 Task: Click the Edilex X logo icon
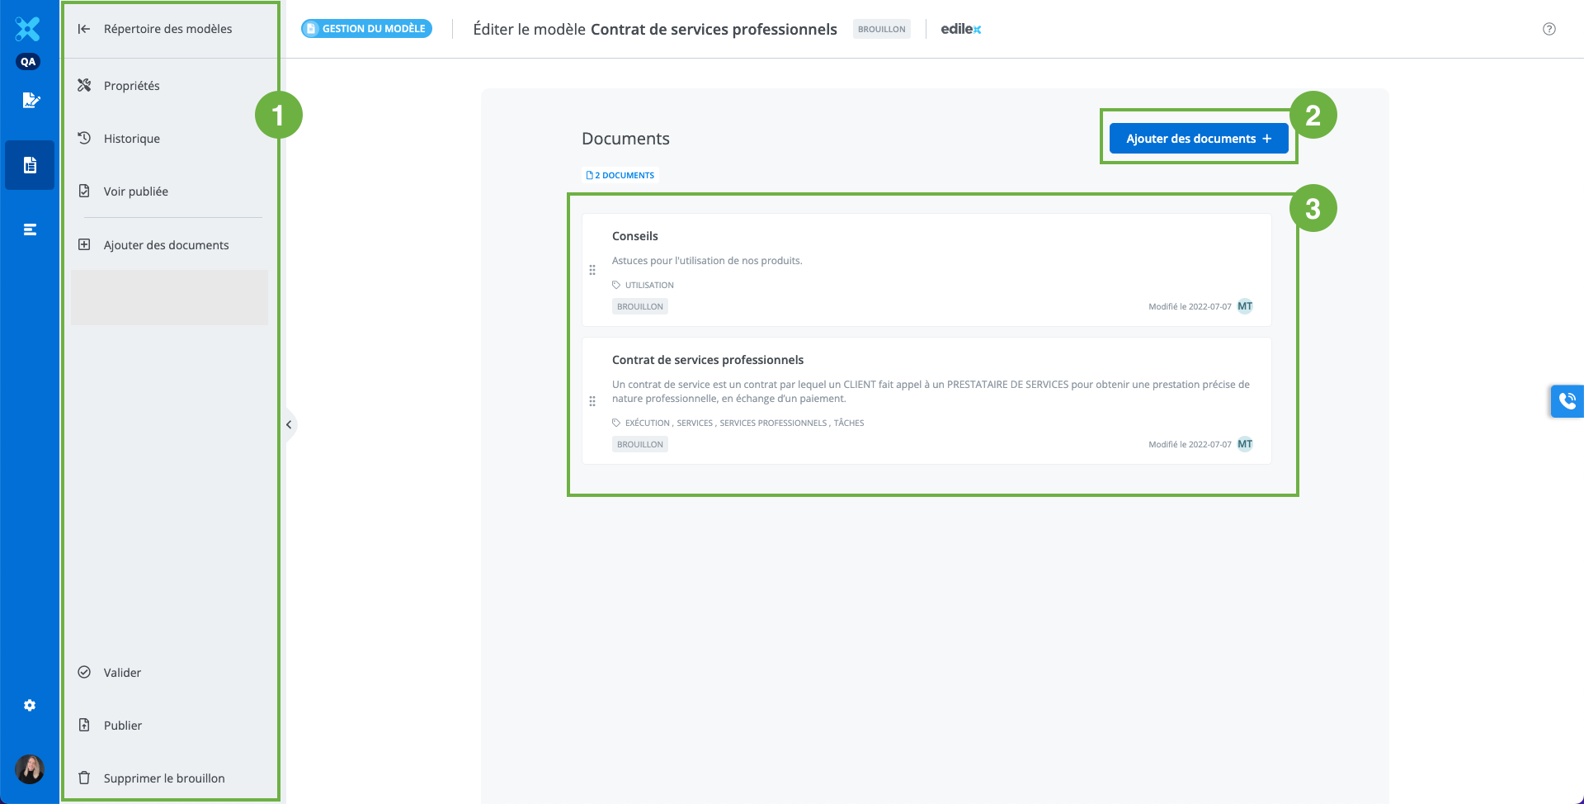[x=28, y=29]
